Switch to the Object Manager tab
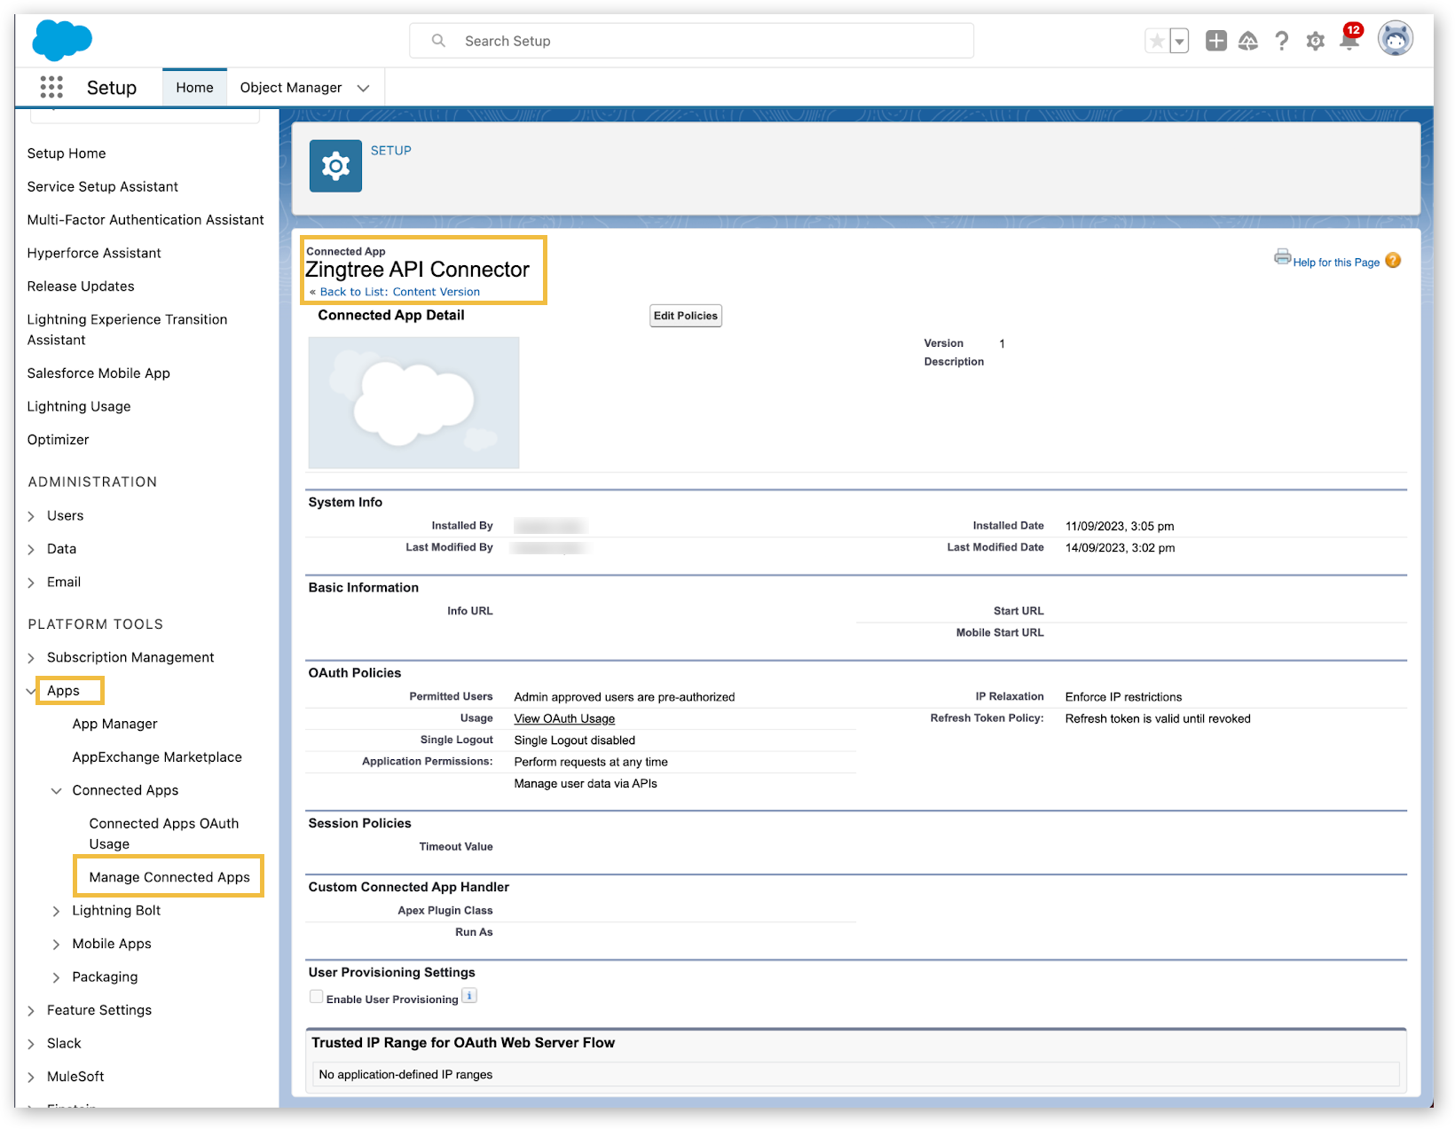 tap(291, 87)
